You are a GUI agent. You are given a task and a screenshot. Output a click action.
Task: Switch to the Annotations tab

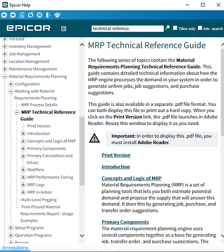[15, 248]
